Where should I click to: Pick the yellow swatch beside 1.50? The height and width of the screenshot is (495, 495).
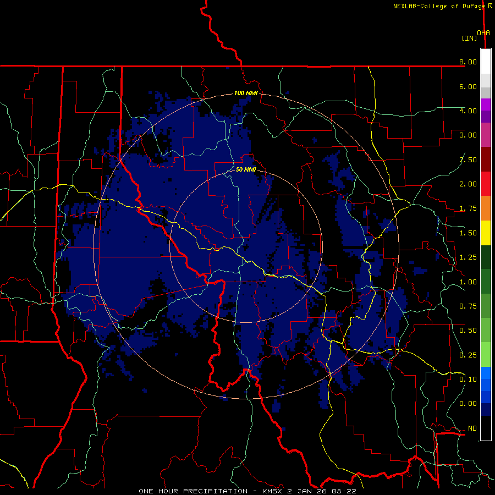click(486, 233)
